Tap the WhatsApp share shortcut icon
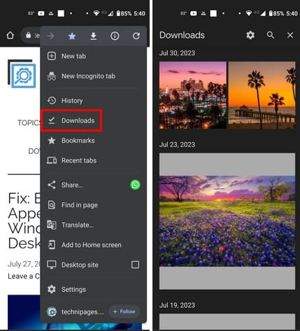300x331 pixels. (x=135, y=185)
